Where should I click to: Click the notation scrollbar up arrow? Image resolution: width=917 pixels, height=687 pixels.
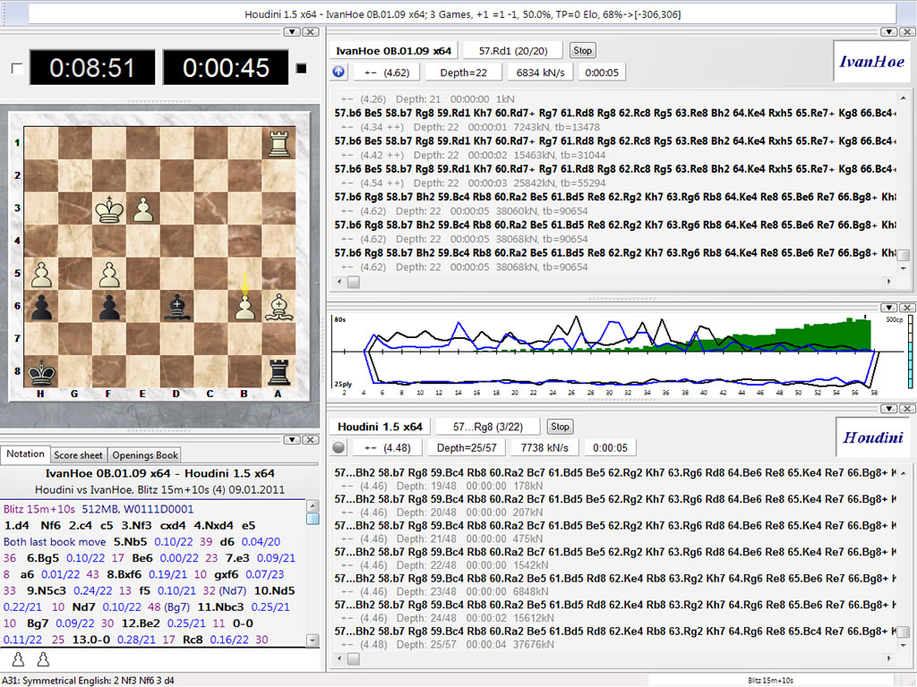313,505
